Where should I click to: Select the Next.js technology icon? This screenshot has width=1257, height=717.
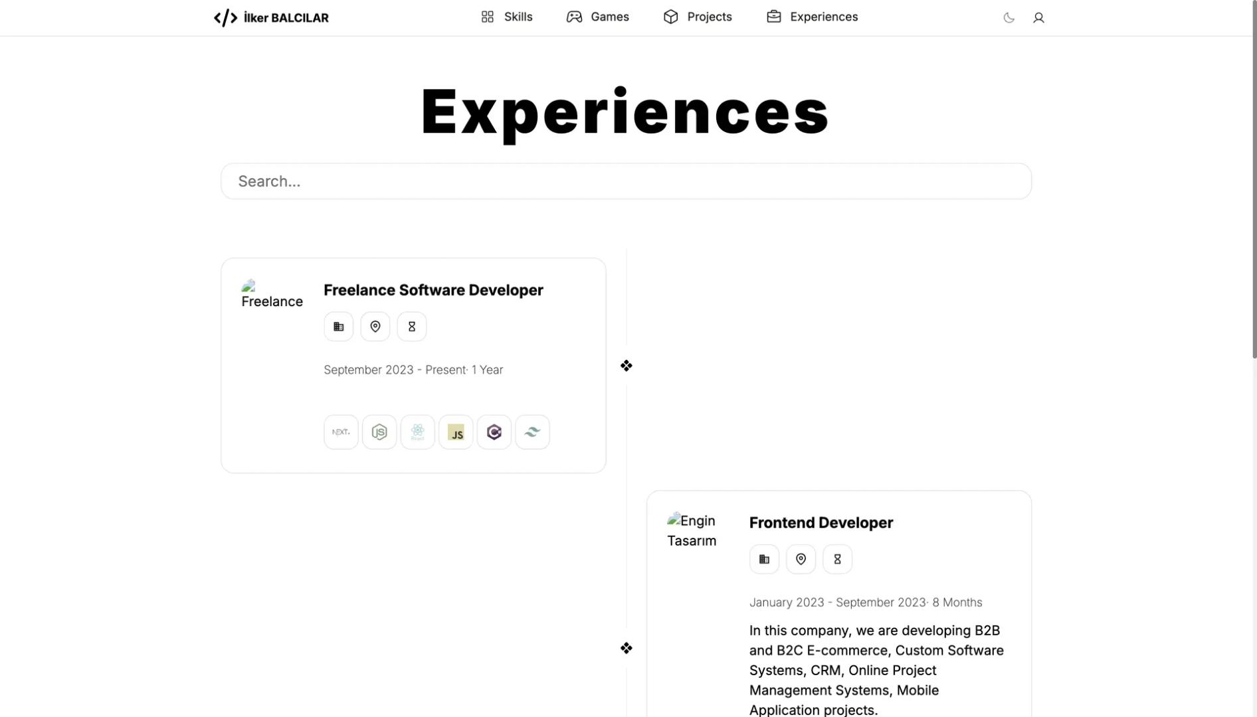click(x=341, y=432)
